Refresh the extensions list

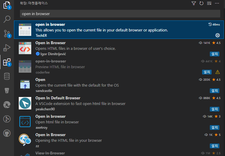click(201, 3)
